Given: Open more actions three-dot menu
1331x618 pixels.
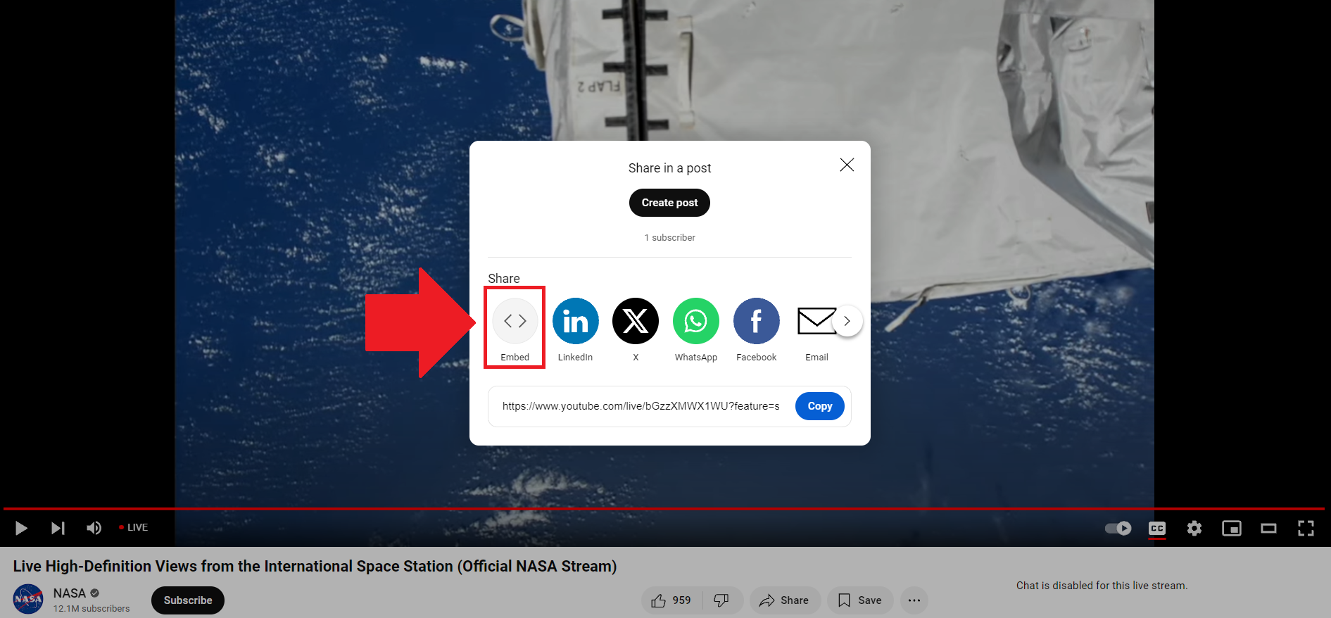Looking at the screenshot, I should click(x=914, y=600).
